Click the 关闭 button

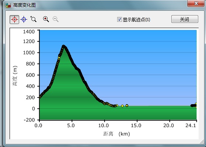[x=185, y=19]
